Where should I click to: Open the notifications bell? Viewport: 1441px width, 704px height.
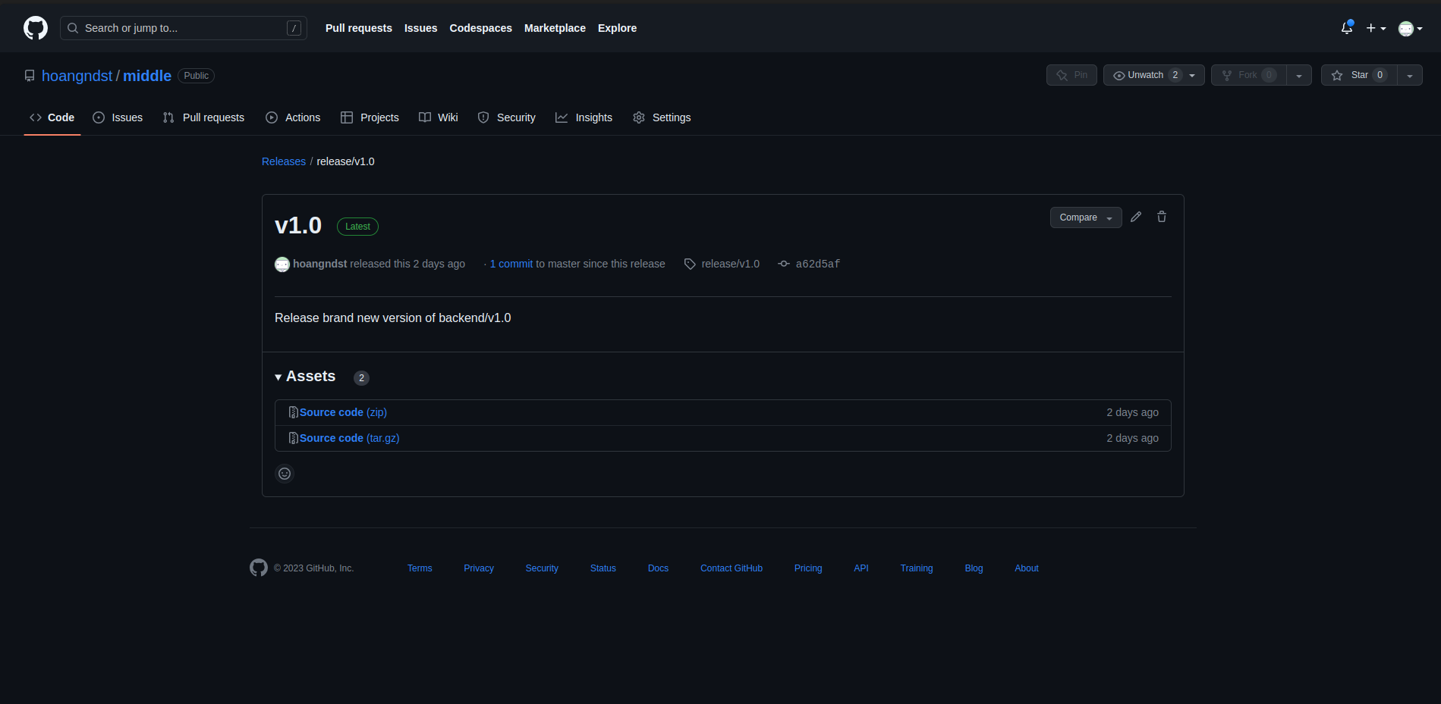point(1347,28)
